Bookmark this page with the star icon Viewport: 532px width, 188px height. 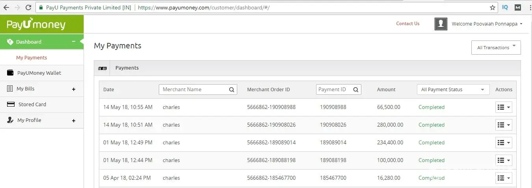tap(492, 7)
